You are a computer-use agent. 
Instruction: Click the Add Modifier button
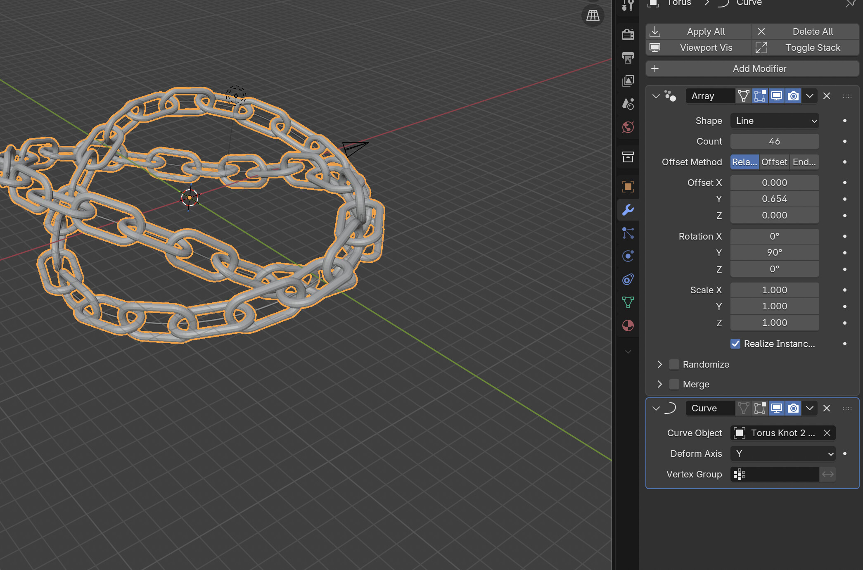tap(752, 69)
